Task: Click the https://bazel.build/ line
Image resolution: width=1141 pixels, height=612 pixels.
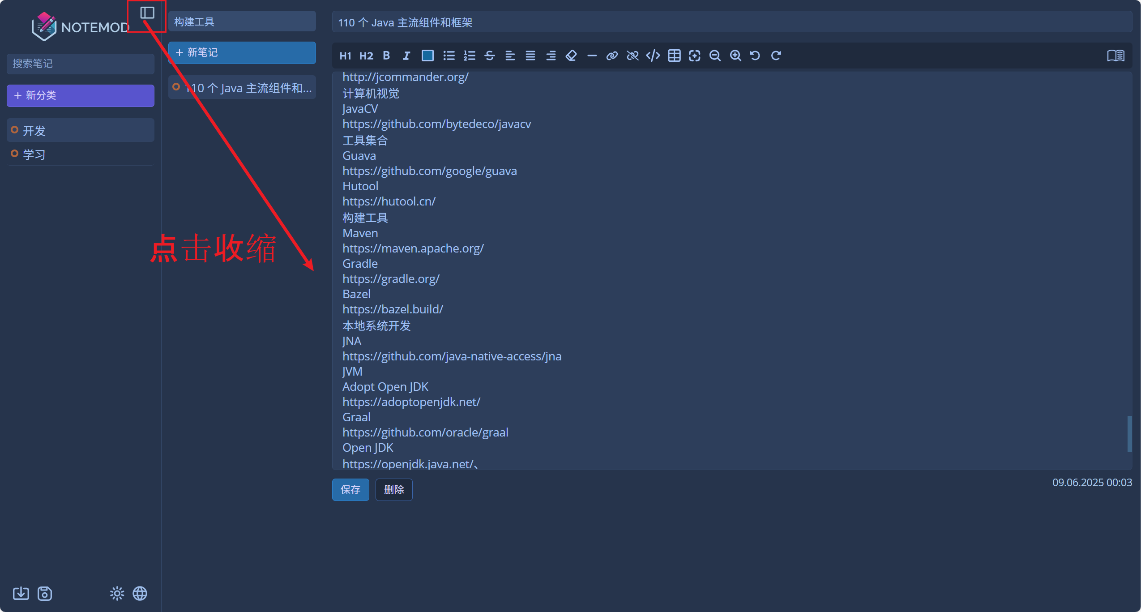Action: [393, 309]
